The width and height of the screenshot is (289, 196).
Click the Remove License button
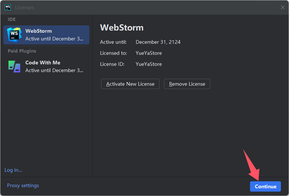tap(187, 84)
